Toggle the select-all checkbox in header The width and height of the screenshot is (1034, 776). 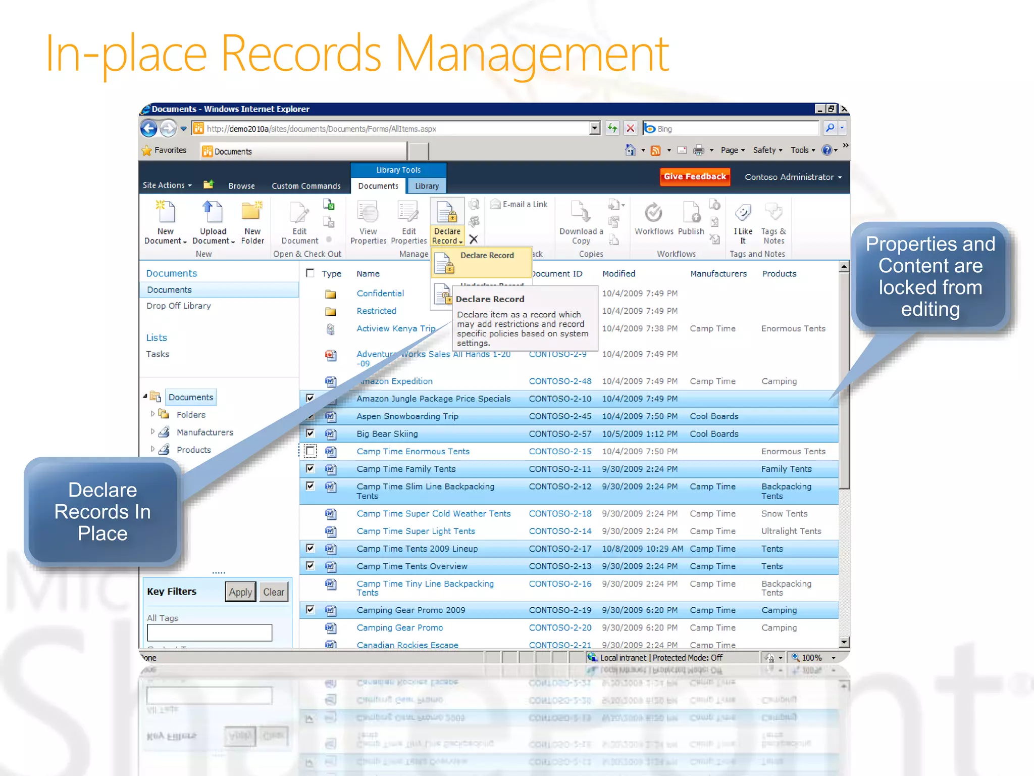[x=311, y=273]
